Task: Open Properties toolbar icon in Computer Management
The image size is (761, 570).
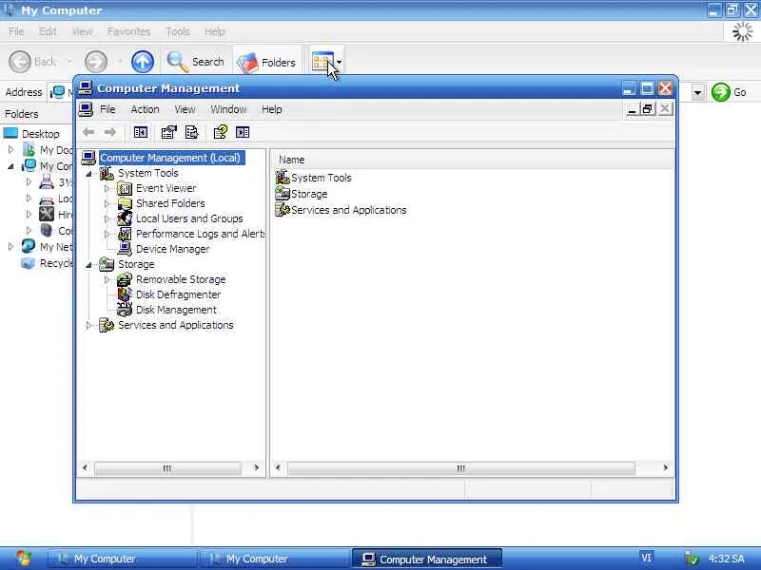Action: (x=169, y=132)
